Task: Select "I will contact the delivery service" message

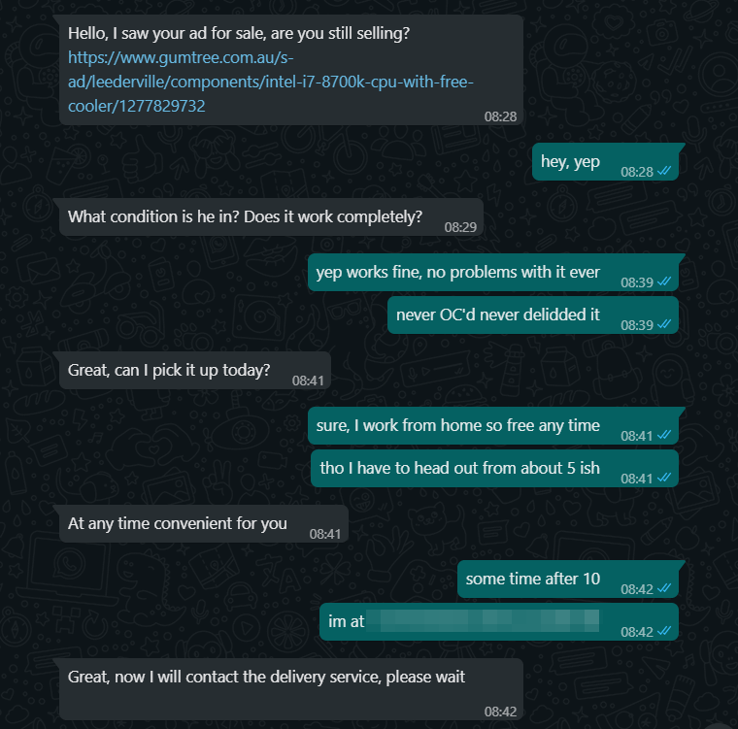Action: coord(267,677)
